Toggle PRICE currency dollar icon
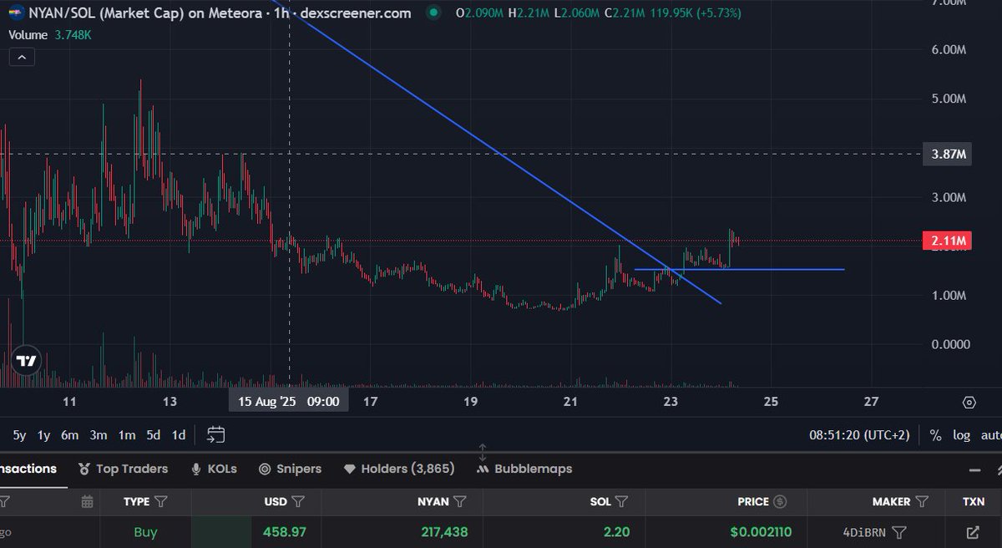Viewport: 1002px width, 548px height. click(781, 502)
